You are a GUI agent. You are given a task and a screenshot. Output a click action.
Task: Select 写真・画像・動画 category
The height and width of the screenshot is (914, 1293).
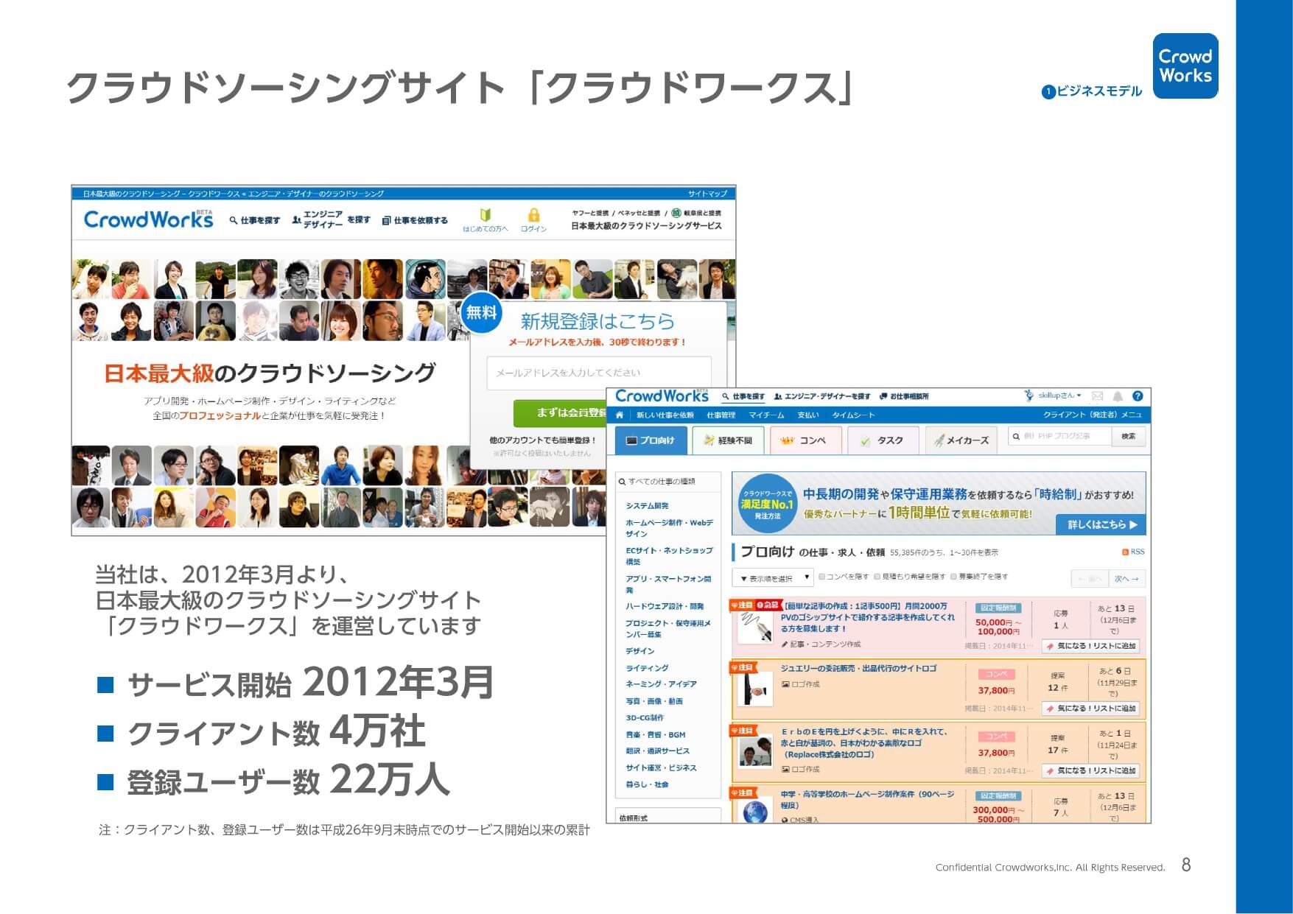(x=654, y=701)
